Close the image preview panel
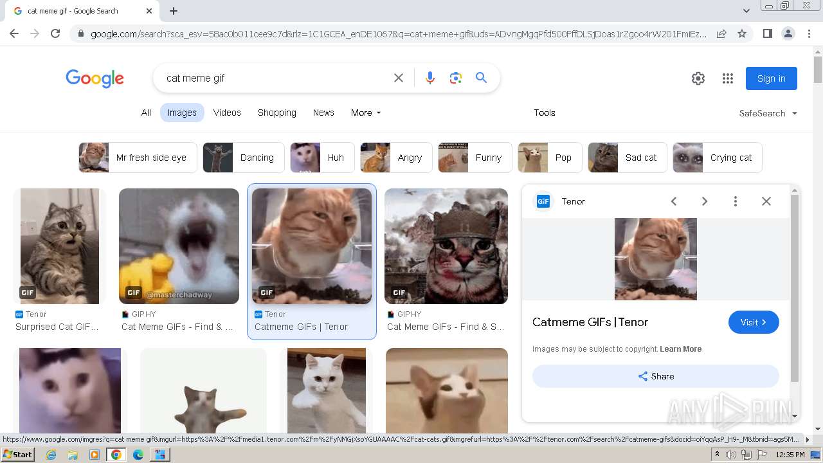This screenshot has height=463, width=823. click(x=766, y=201)
